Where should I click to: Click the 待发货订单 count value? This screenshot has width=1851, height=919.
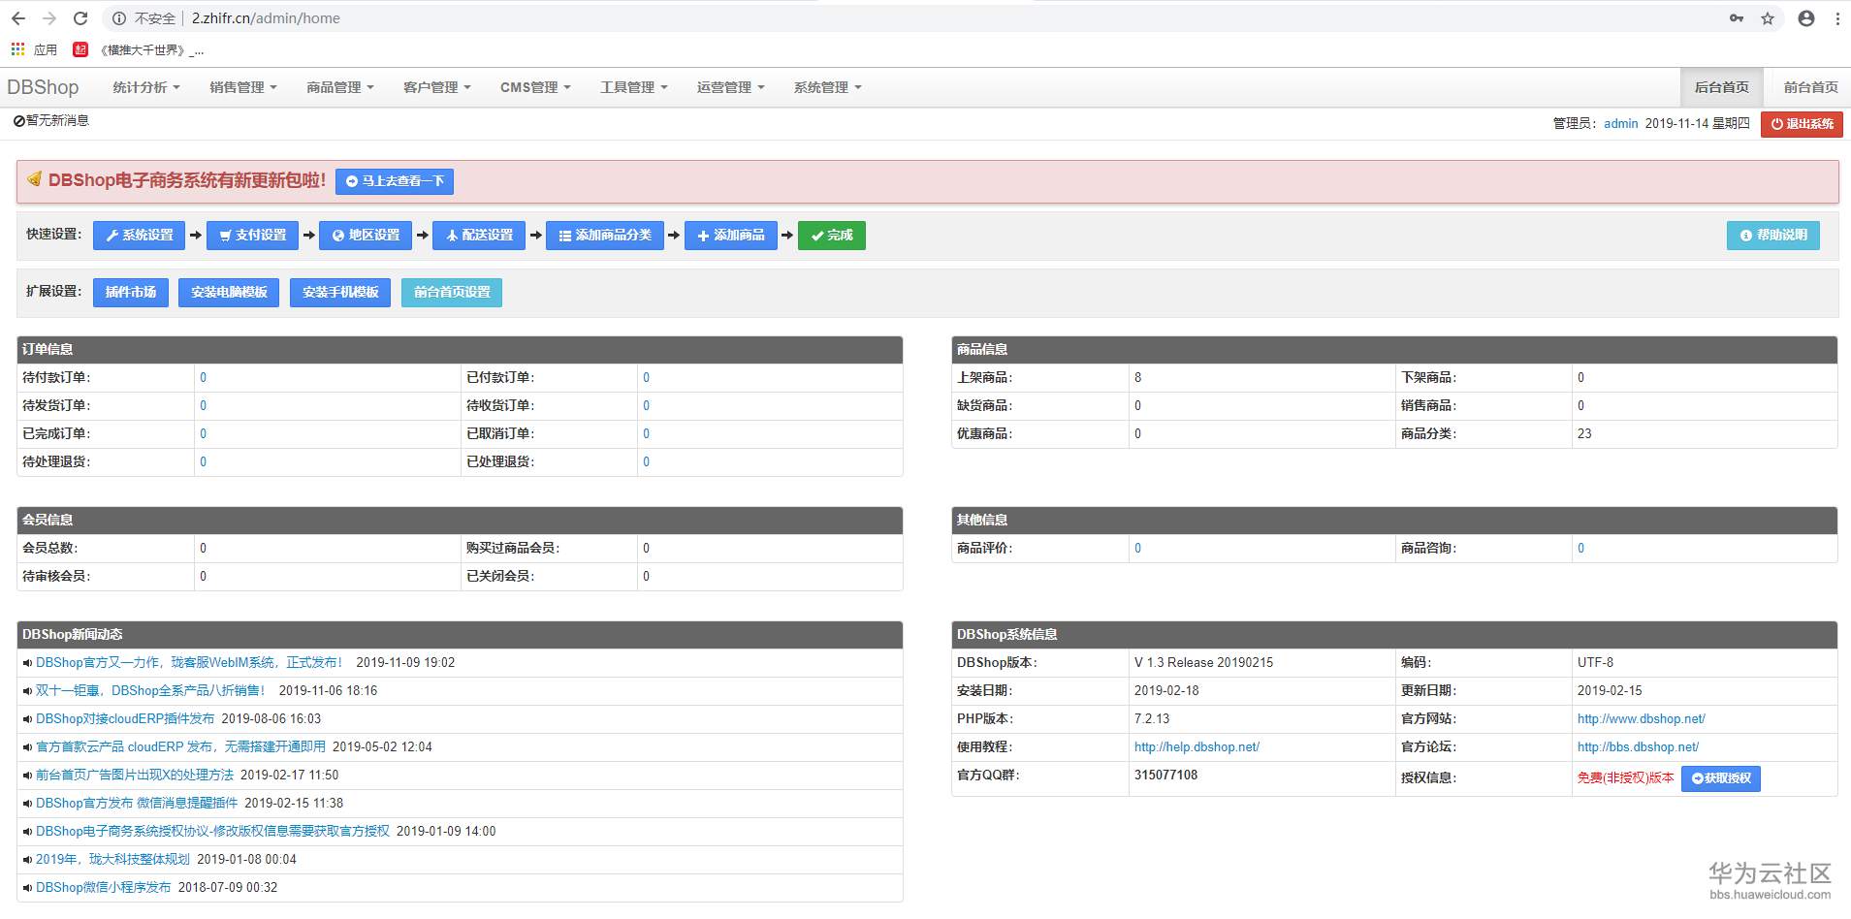pyautogui.click(x=203, y=406)
